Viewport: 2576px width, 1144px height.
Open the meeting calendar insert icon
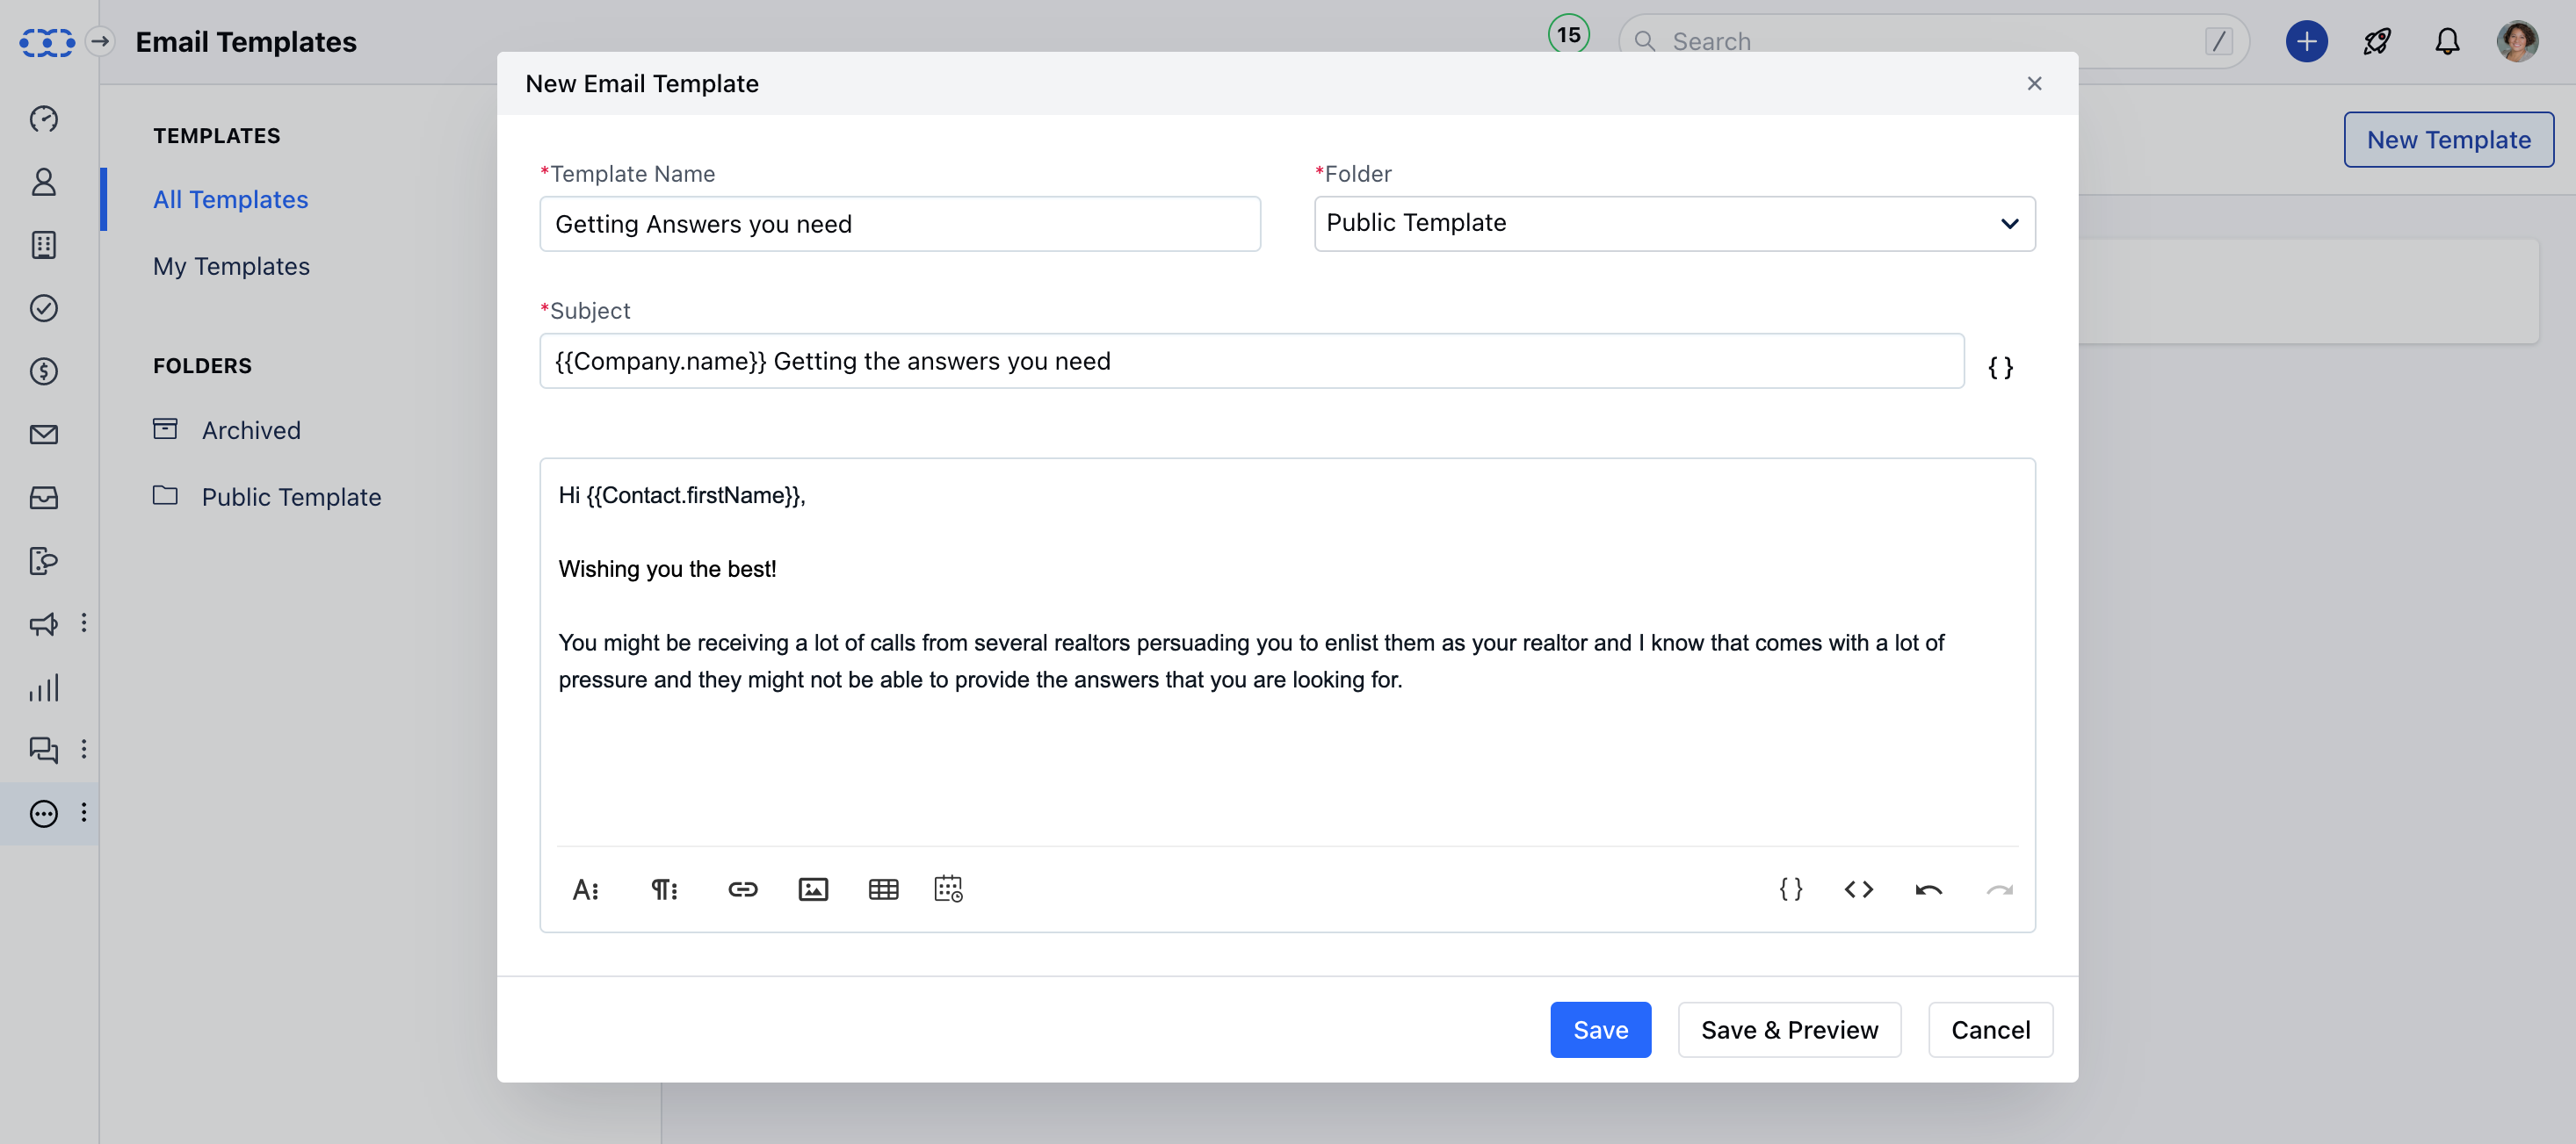948,889
